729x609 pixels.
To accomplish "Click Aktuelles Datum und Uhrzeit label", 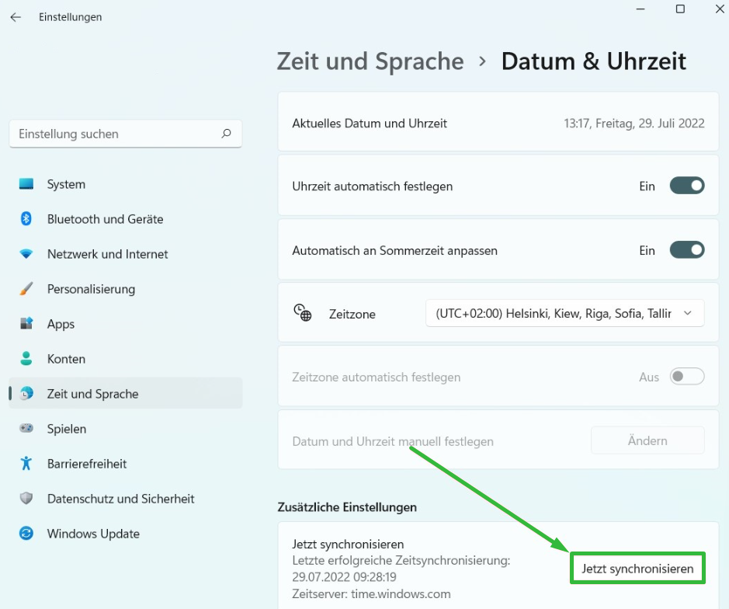I will click(370, 124).
